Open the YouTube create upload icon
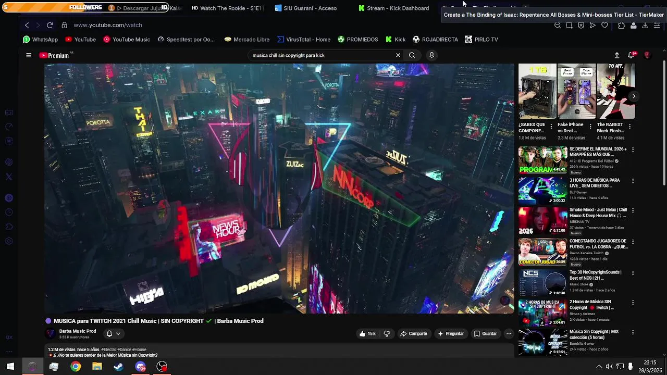This screenshot has height=375, width=667. [617, 55]
